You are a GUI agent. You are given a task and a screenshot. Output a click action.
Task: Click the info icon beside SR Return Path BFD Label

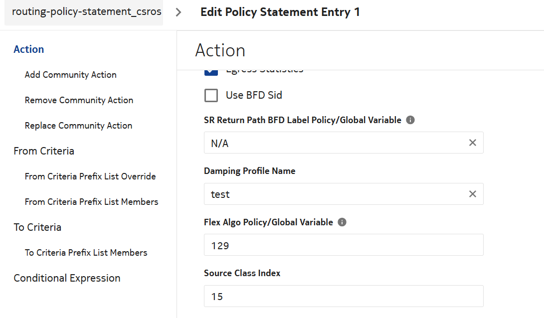[410, 120]
